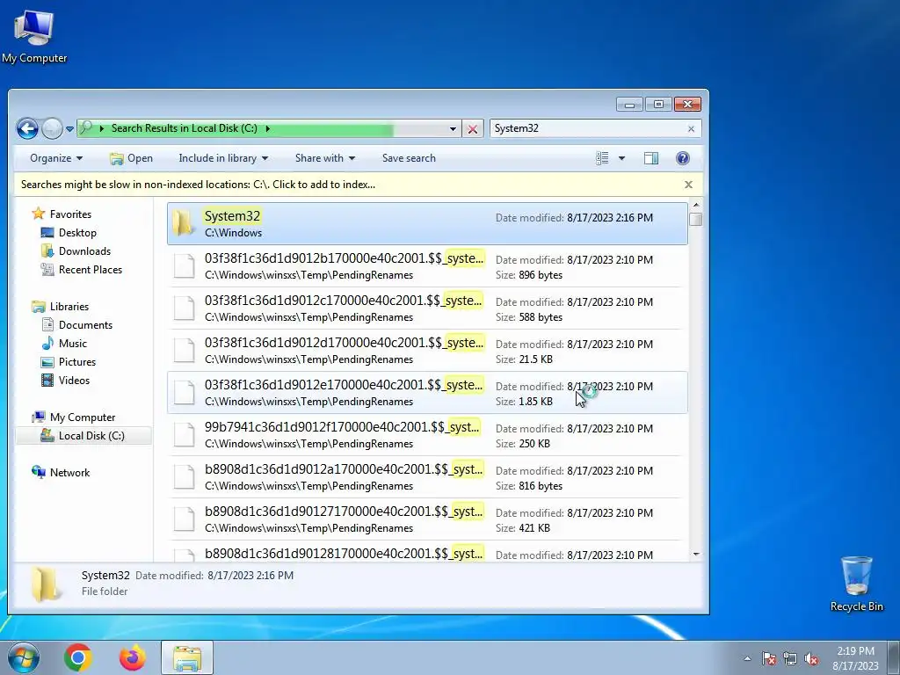900x675 pixels.
Task: Click the breadcrumb root arrow before Search Results
Action: point(102,128)
